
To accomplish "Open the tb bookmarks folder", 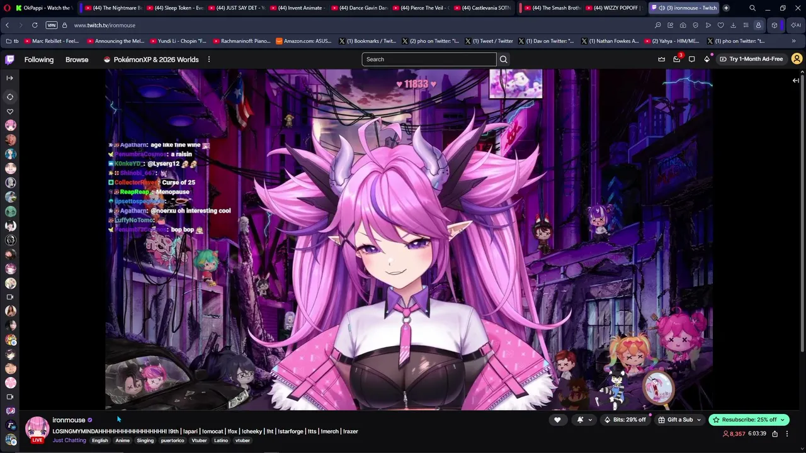I will point(12,41).
